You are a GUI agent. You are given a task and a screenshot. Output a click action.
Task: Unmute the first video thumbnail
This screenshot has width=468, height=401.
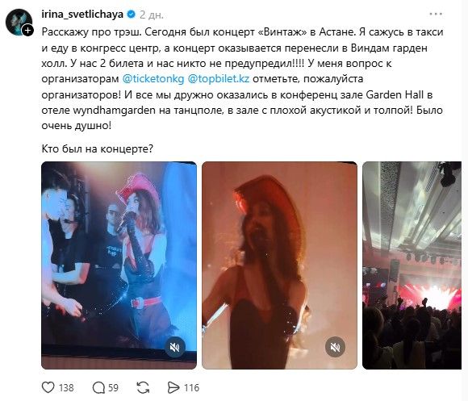(174, 347)
